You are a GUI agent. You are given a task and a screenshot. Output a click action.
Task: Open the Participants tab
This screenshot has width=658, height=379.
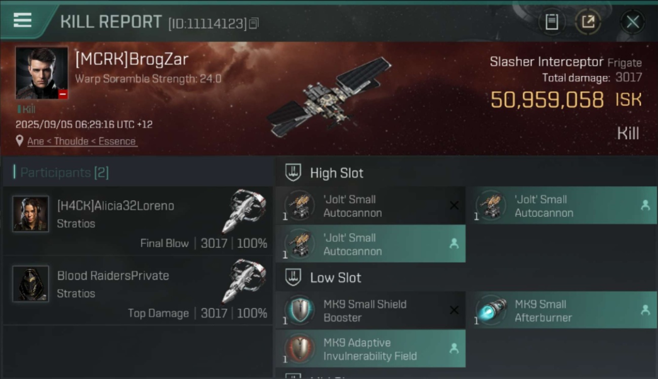[x=64, y=173]
